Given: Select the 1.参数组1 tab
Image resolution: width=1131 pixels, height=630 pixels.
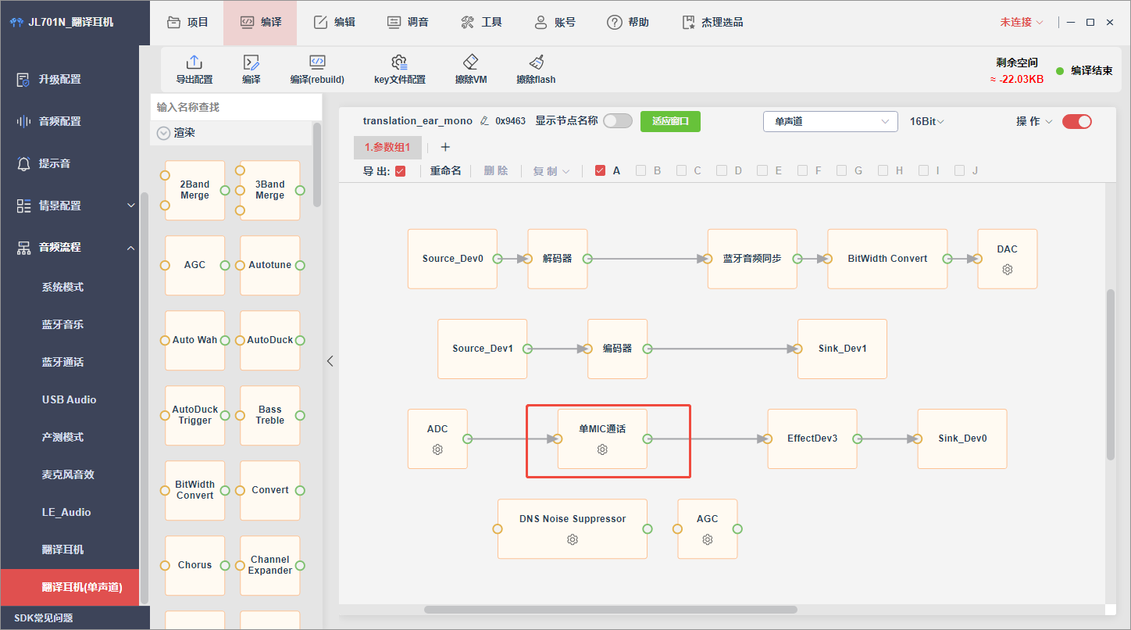Looking at the screenshot, I should pyautogui.click(x=387, y=147).
